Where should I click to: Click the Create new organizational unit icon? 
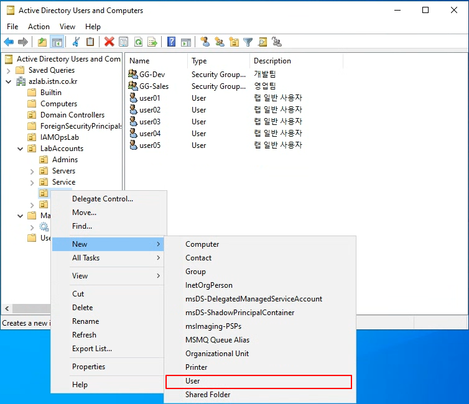point(234,42)
